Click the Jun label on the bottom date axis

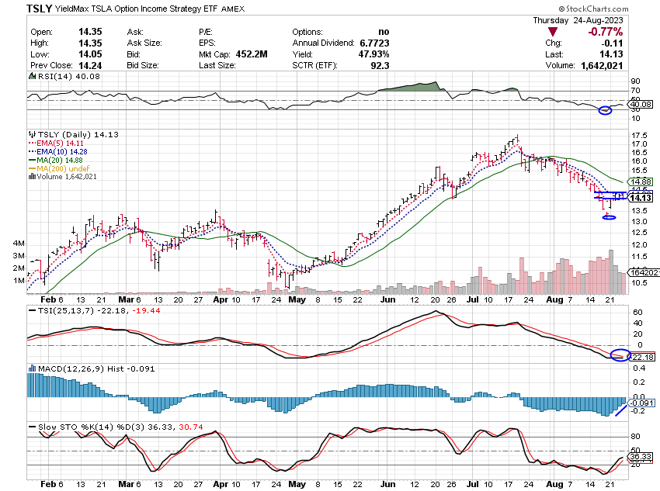(x=387, y=484)
